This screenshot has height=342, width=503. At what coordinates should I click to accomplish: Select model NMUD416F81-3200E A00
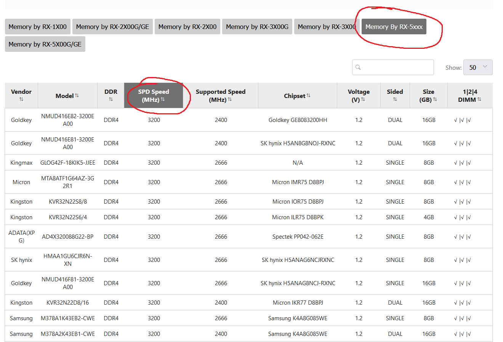point(67,283)
